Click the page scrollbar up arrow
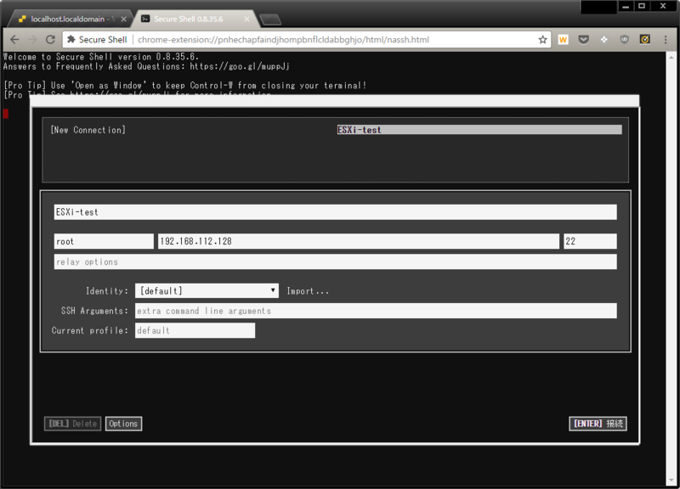 (671, 57)
